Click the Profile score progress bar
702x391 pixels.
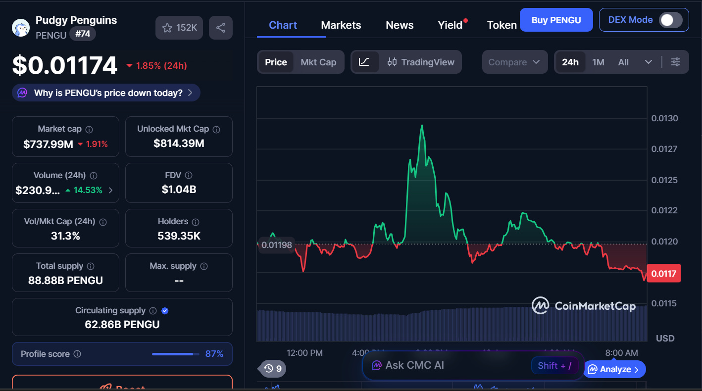pos(175,354)
